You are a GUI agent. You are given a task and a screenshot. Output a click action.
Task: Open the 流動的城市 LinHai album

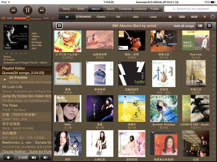click(132, 73)
